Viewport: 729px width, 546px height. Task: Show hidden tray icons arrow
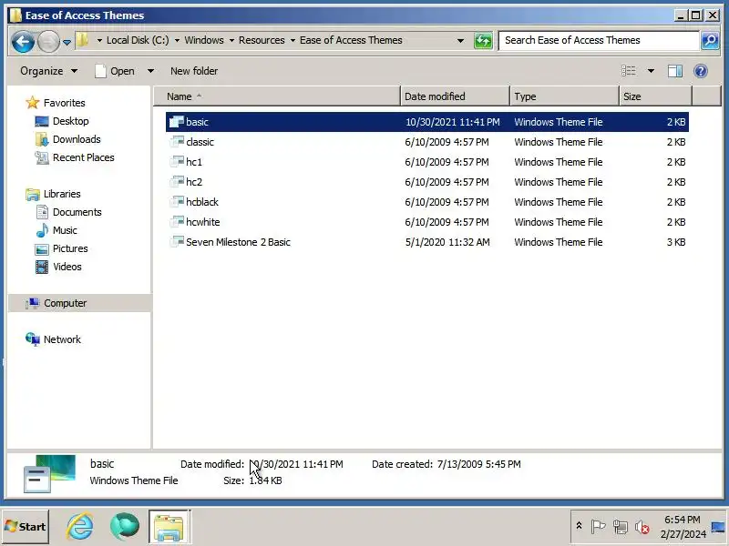tap(579, 526)
